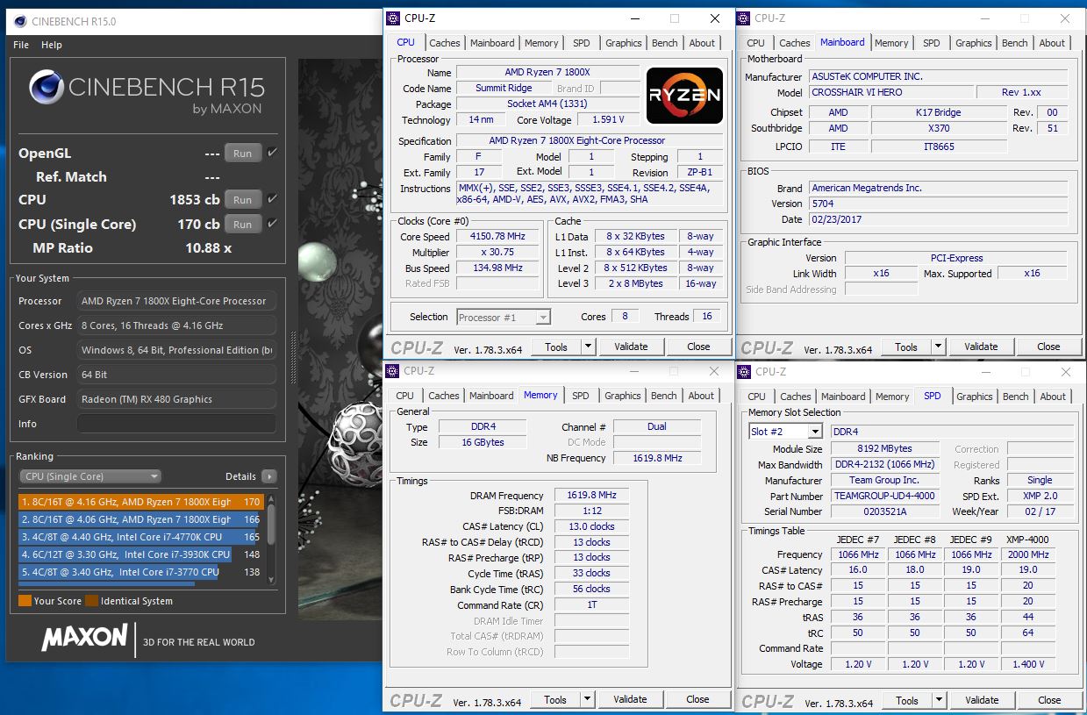Switch to the Graphics tab in the Memory tab window

pos(623,396)
